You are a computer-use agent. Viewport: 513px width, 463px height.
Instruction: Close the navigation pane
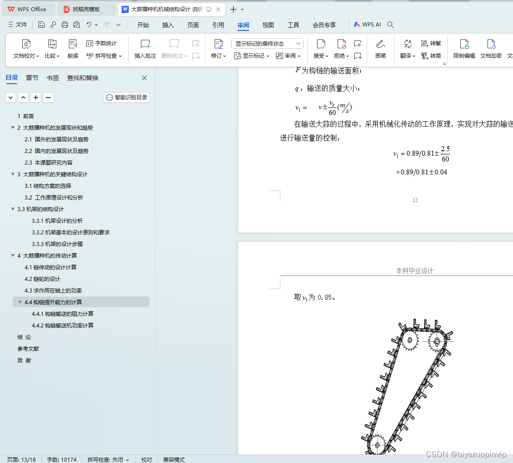click(144, 78)
